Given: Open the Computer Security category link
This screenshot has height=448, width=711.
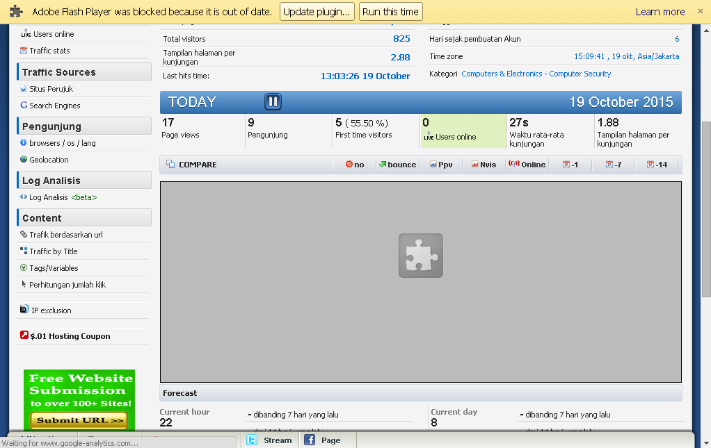Looking at the screenshot, I should 582,73.
